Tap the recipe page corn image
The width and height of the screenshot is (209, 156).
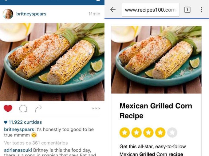(x=156, y=60)
